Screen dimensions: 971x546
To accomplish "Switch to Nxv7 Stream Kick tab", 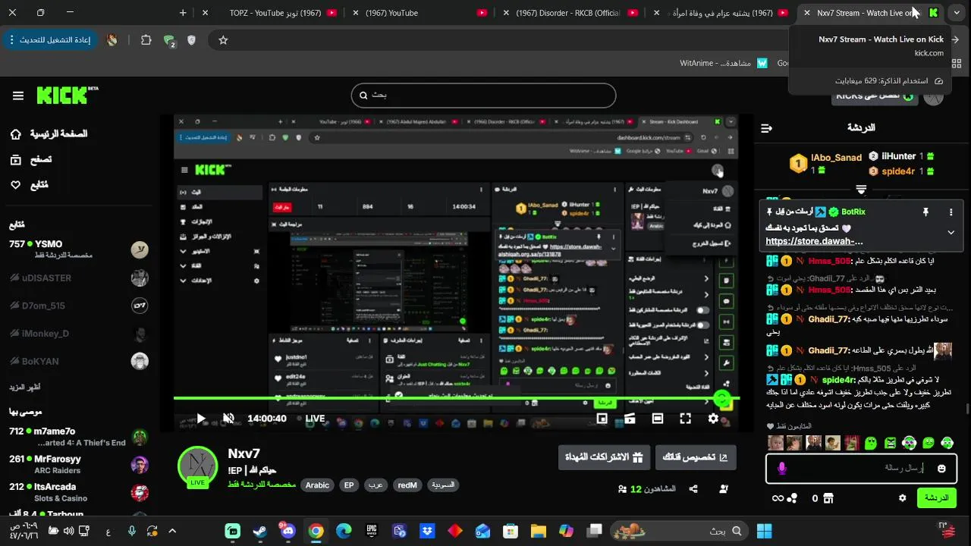I will coord(872,13).
